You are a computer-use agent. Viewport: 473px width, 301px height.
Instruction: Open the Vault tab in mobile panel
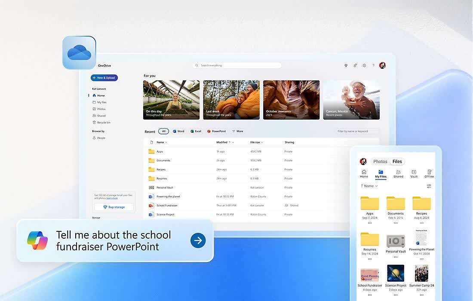click(414, 174)
